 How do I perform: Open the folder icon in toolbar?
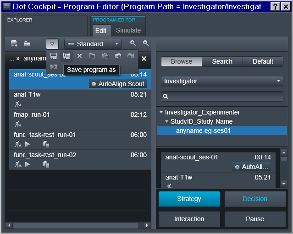coord(27,44)
